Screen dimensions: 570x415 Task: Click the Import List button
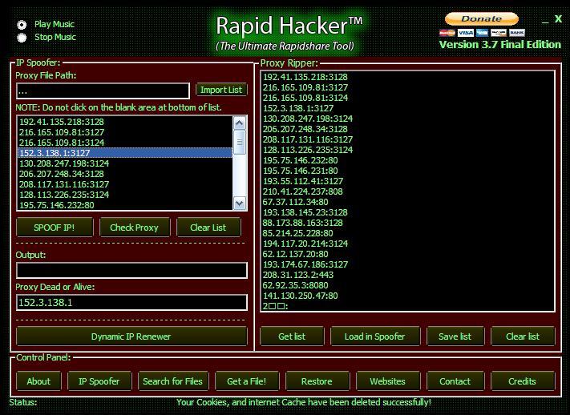(221, 90)
